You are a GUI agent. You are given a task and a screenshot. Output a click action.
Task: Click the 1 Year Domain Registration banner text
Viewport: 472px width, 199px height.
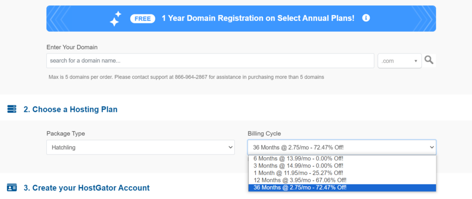tap(258, 18)
